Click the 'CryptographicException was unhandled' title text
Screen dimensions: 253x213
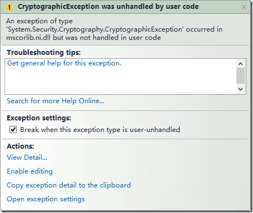tap(108, 7)
